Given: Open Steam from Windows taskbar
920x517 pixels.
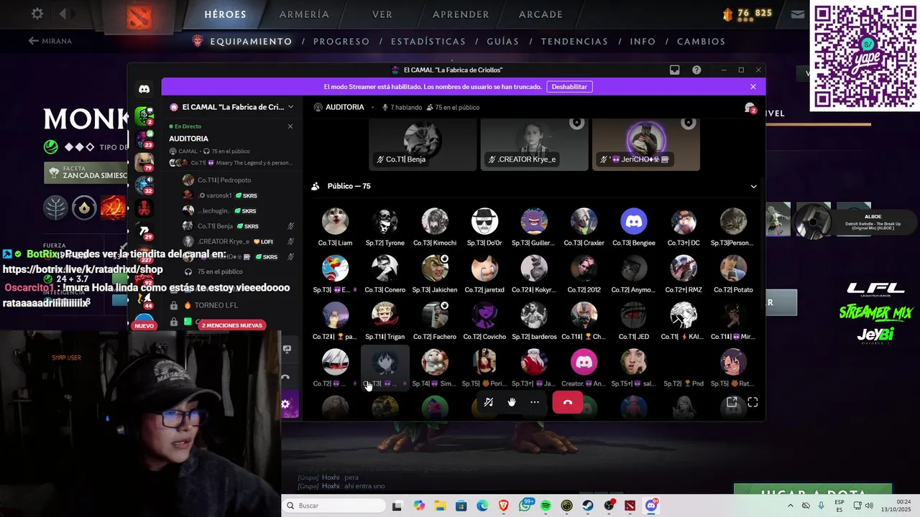Looking at the screenshot, I should 588,506.
